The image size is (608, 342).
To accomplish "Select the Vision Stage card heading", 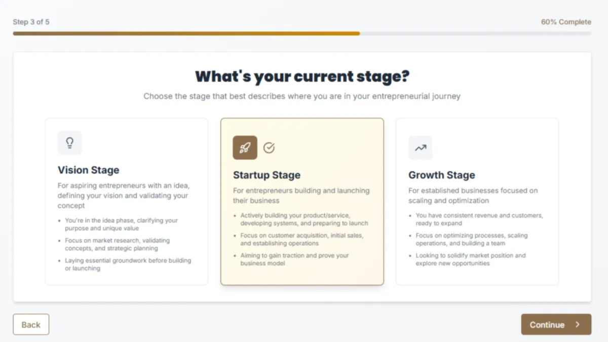I will [89, 170].
